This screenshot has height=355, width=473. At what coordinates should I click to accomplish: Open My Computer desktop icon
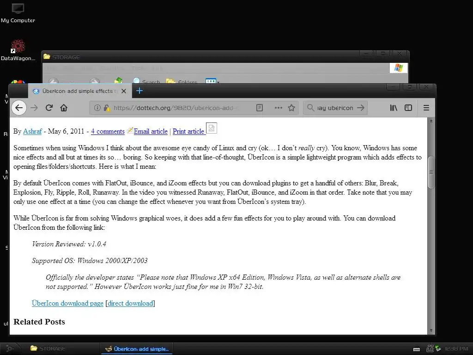click(x=18, y=13)
